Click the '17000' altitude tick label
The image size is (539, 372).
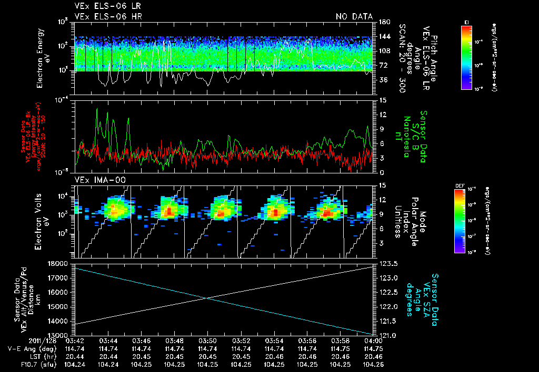59,278
